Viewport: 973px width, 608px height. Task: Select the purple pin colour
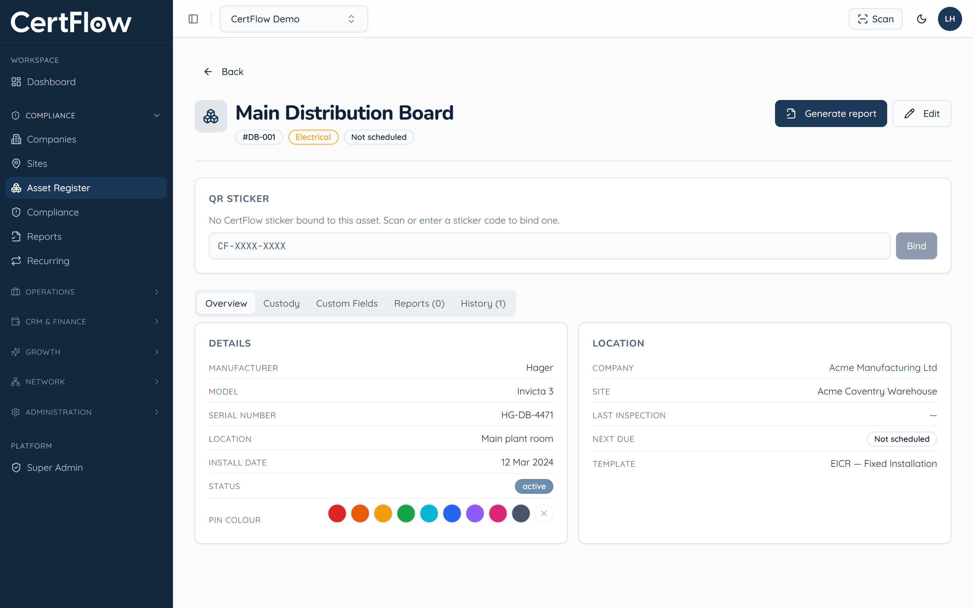[x=475, y=513]
